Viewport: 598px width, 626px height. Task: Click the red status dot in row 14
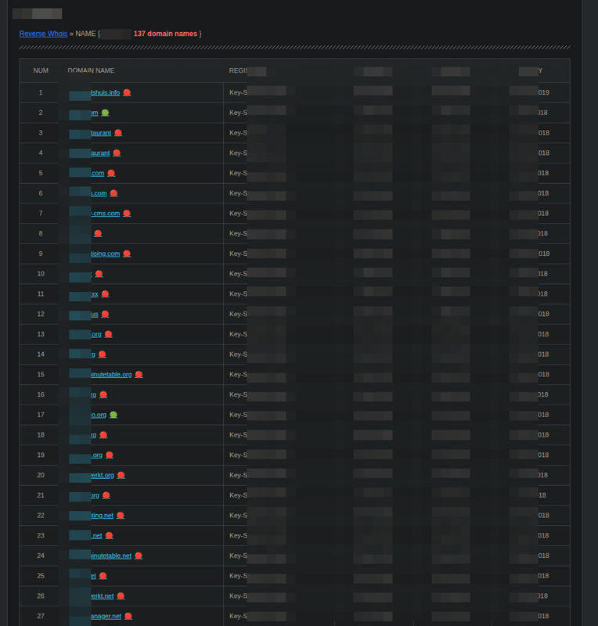point(103,354)
